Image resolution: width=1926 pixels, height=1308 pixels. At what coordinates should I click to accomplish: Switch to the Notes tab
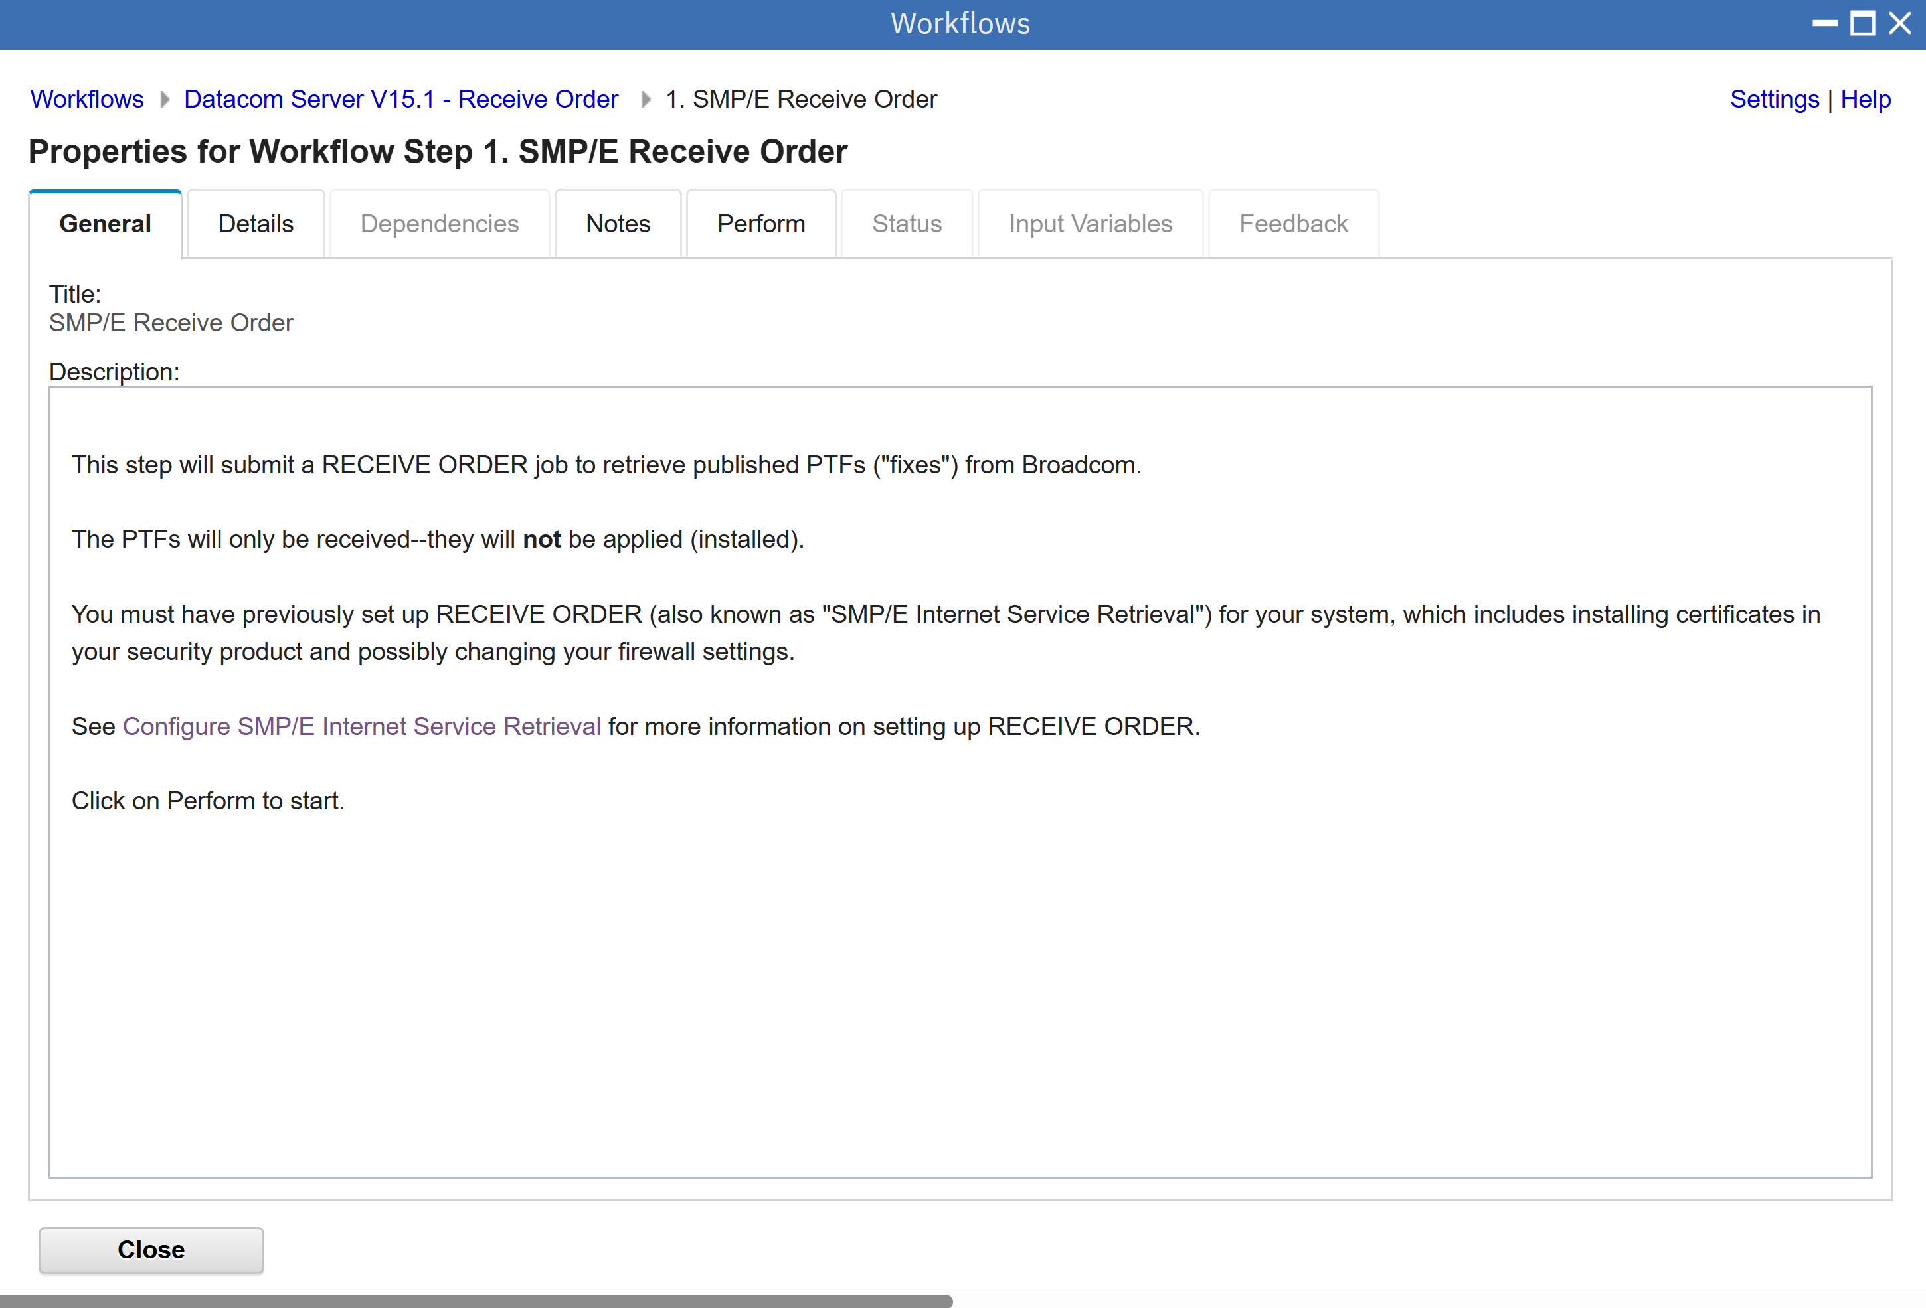point(618,224)
